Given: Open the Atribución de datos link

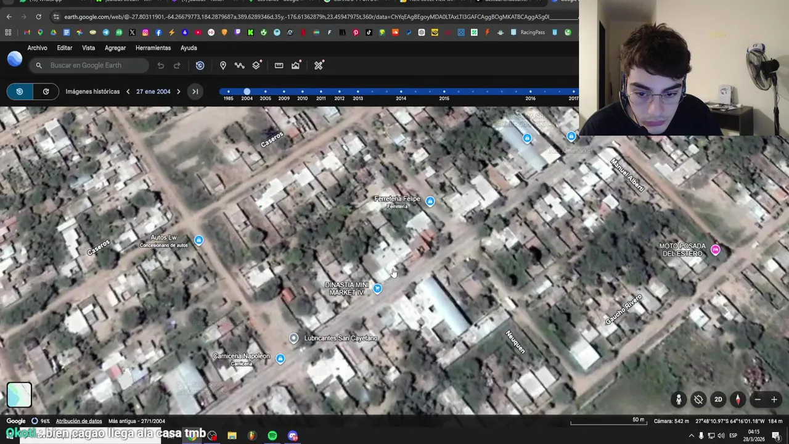Looking at the screenshot, I should click(79, 421).
